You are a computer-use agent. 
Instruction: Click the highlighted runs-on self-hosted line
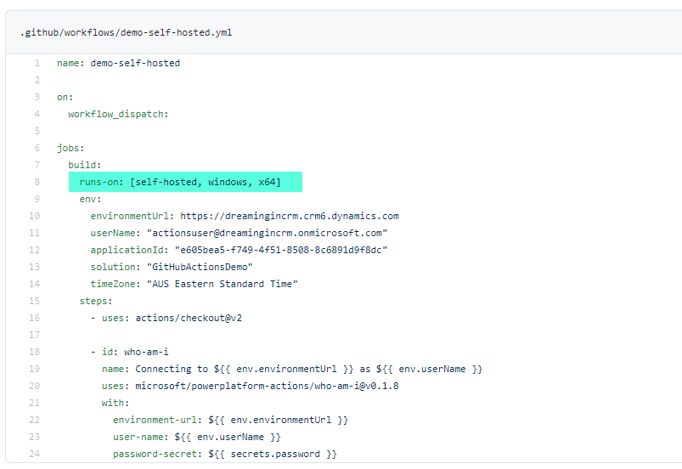185,182
